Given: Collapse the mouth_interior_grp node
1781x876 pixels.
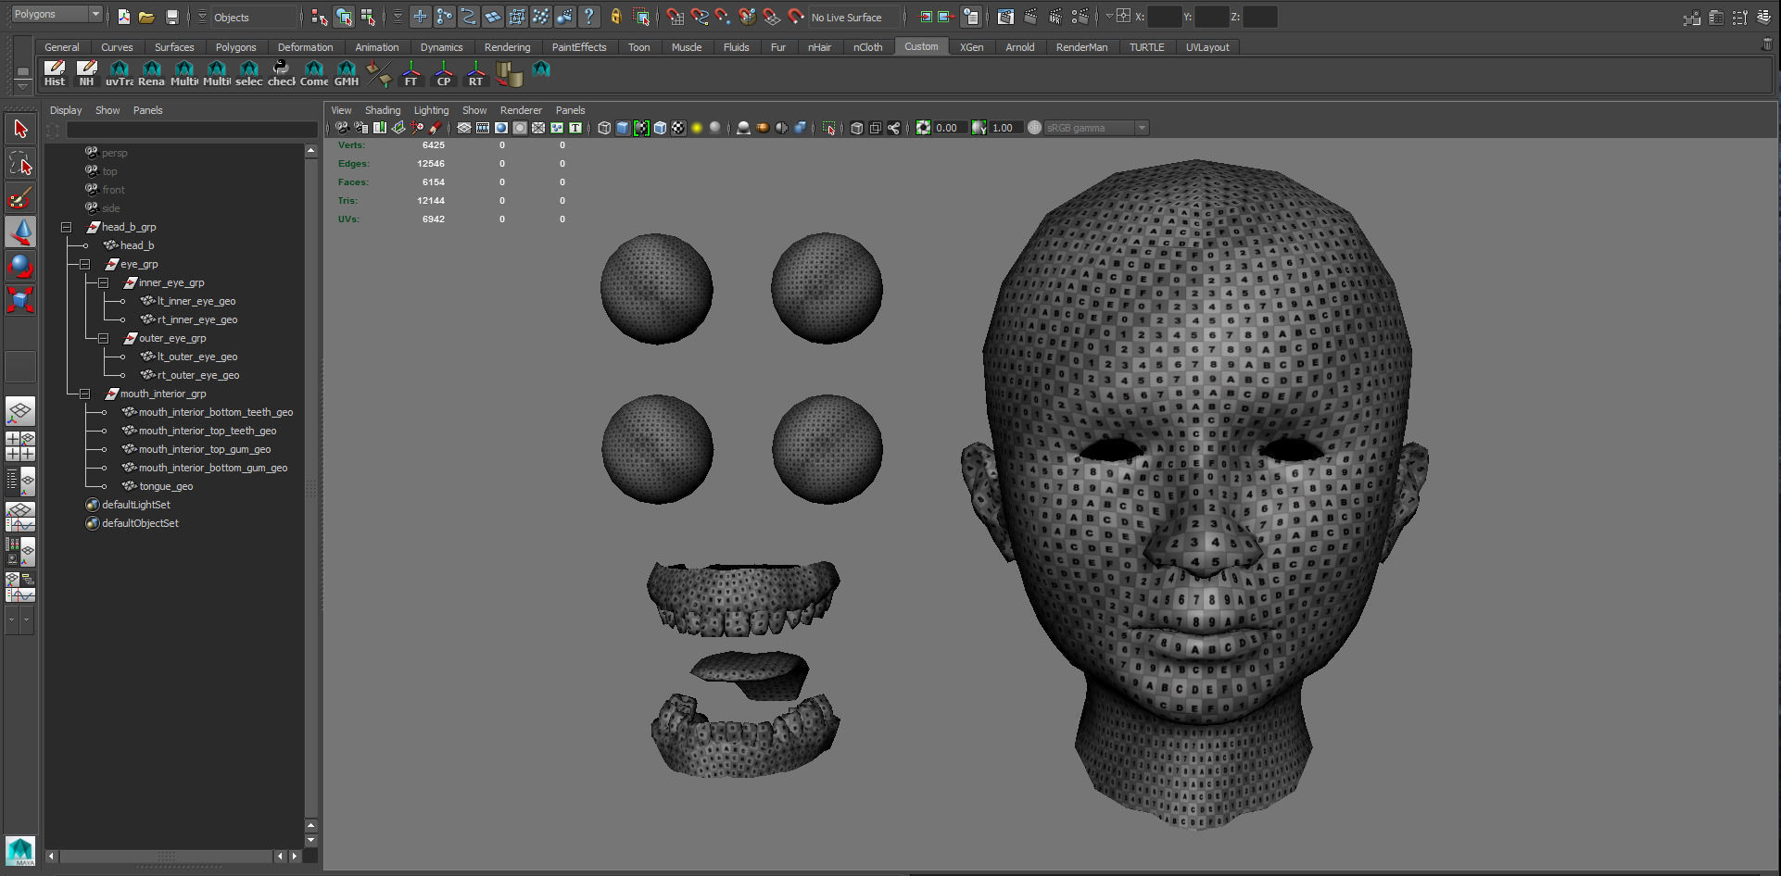Looking at the screenshot, I should click(x=84, y=394).
